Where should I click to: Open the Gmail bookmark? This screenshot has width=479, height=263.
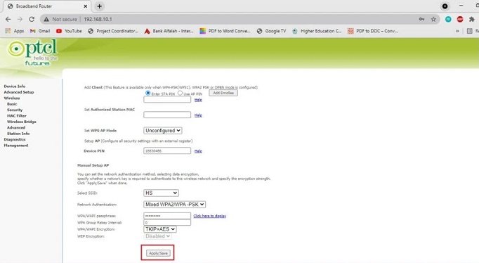coord(40,31)
